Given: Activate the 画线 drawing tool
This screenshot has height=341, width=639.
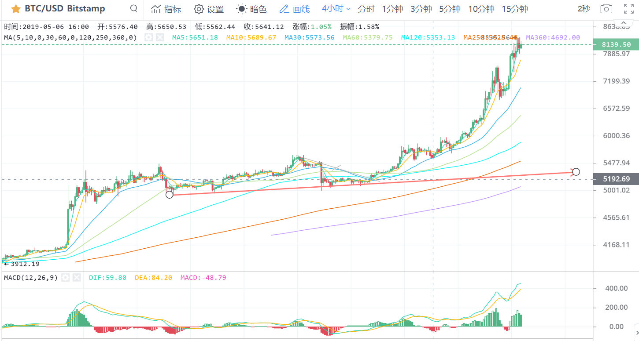Looking at the screenshot, I should point(295,9).
